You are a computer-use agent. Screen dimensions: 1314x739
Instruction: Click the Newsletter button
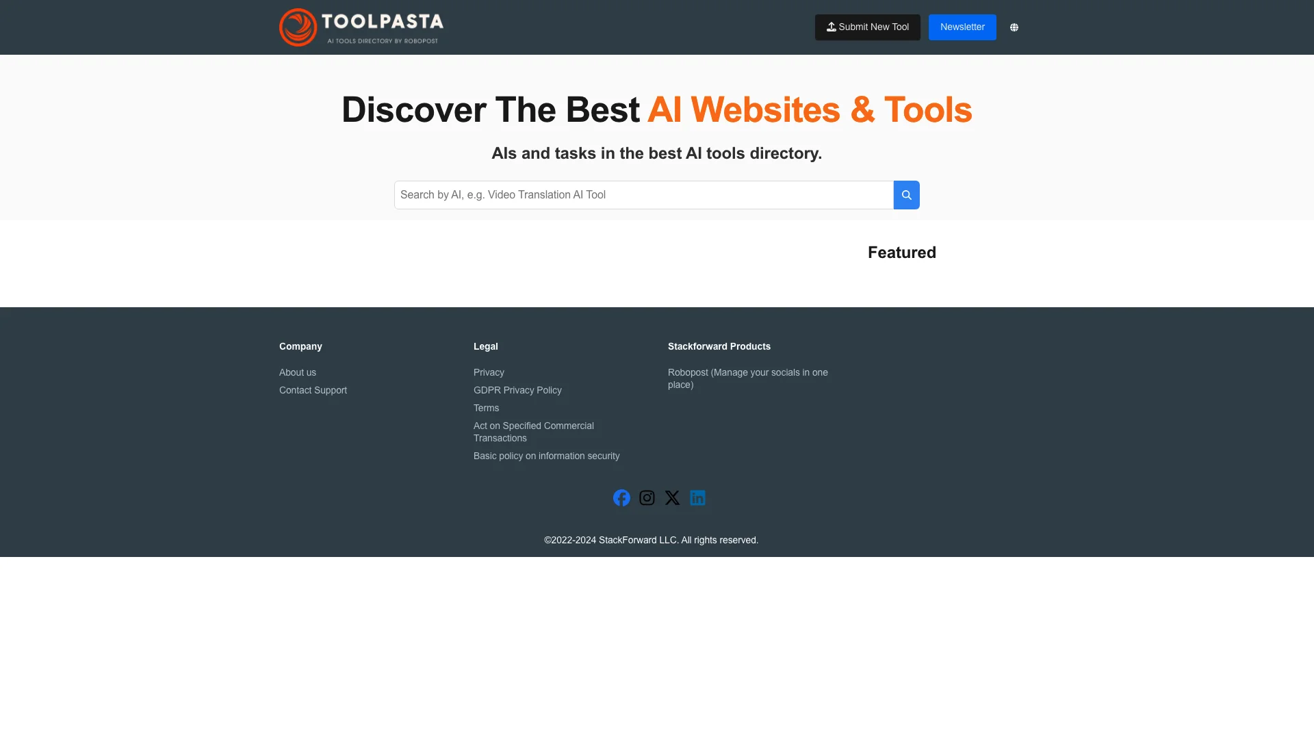click(962, 27)
